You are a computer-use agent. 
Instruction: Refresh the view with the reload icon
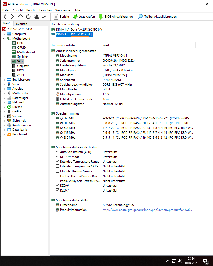pos(28,17)
